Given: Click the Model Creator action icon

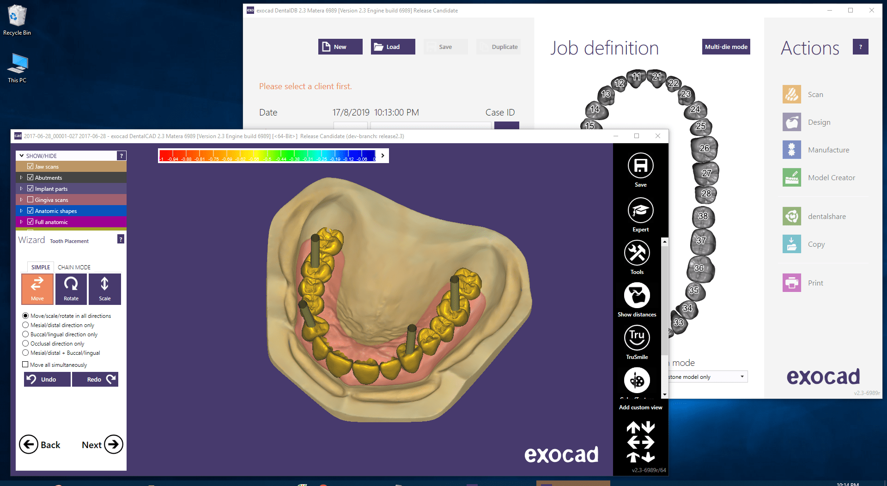Looking at the screenshot, I should point(792,177).
